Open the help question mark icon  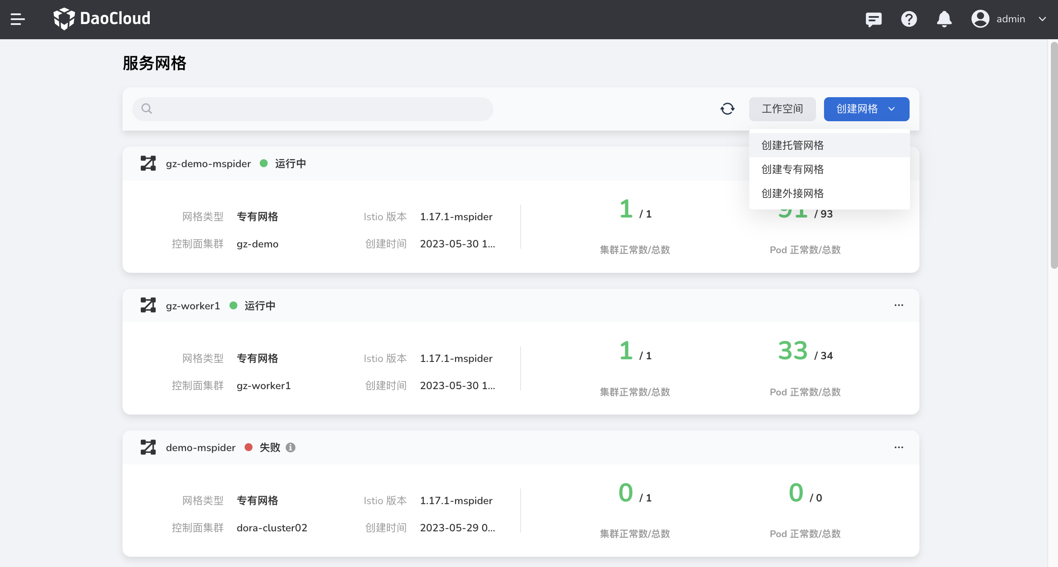[x=909, y=19]
